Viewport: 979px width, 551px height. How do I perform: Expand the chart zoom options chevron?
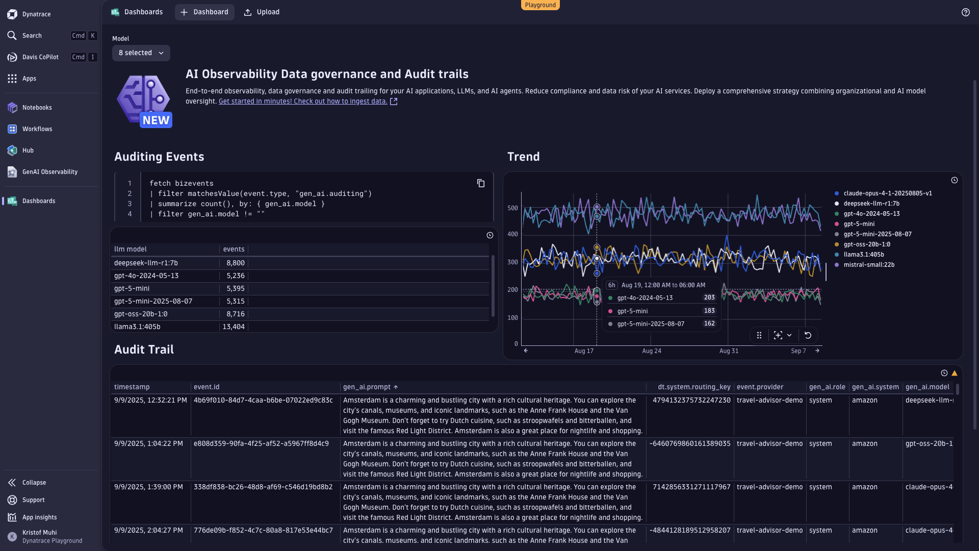click(x=789, y=335)
